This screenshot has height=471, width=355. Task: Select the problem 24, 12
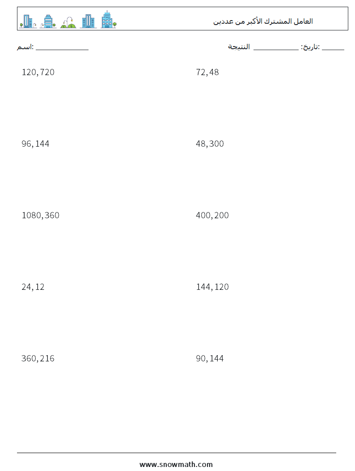pyautogui.click(x=33, y=287)
